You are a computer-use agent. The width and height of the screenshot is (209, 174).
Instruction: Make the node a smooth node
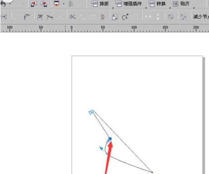[x=49, y=17]
